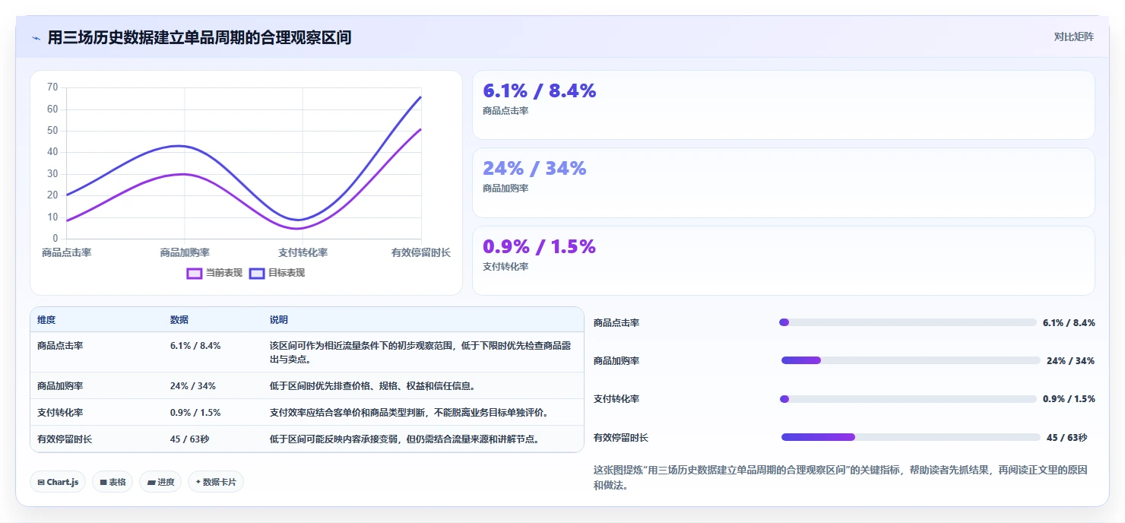Click the 商品点击率 chart axis label
Viewport: 1125px width, 523px height.
[66, 252]
